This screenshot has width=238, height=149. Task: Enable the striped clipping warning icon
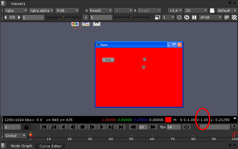tap(234, 17)
